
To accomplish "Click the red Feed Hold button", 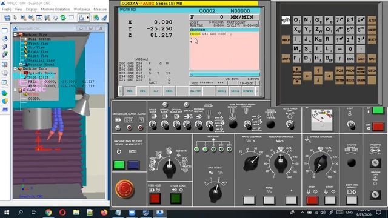I will (155, 199).
